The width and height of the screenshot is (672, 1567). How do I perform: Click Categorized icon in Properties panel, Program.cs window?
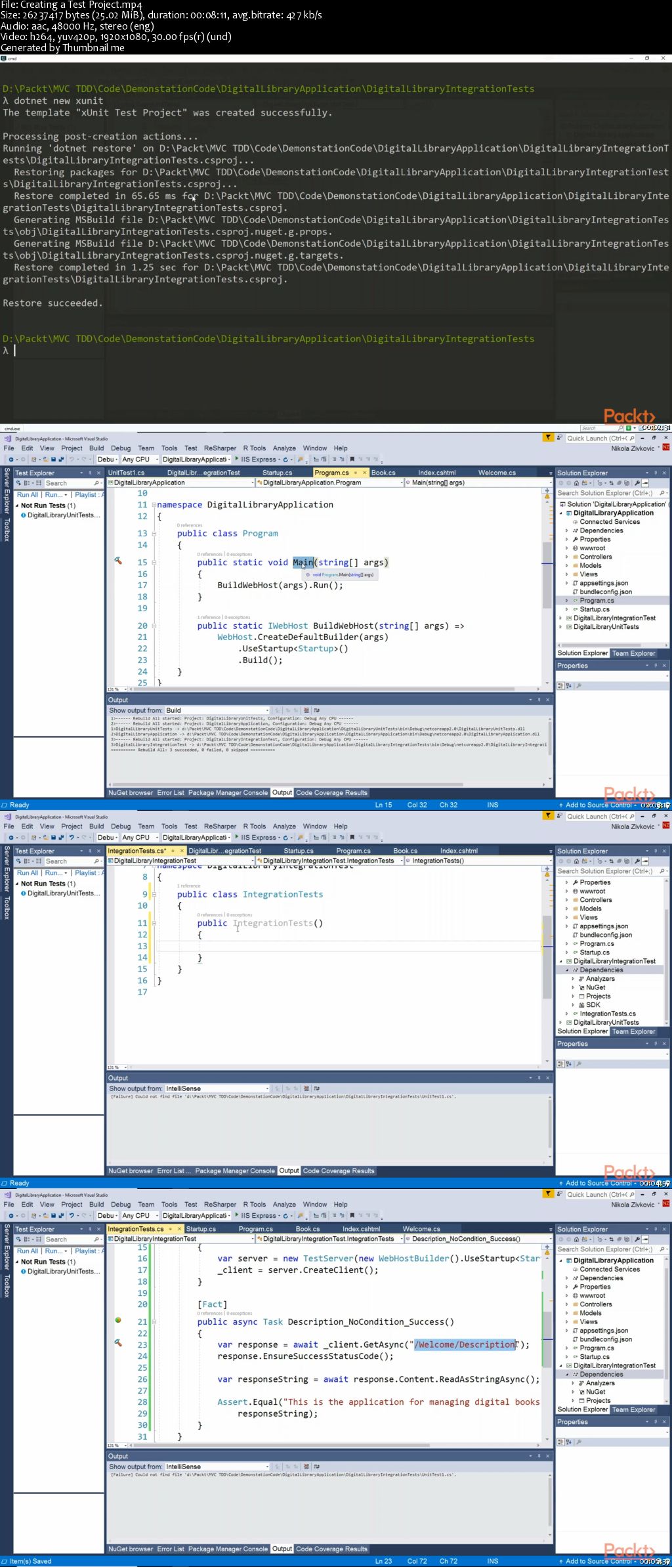(560, 685)
